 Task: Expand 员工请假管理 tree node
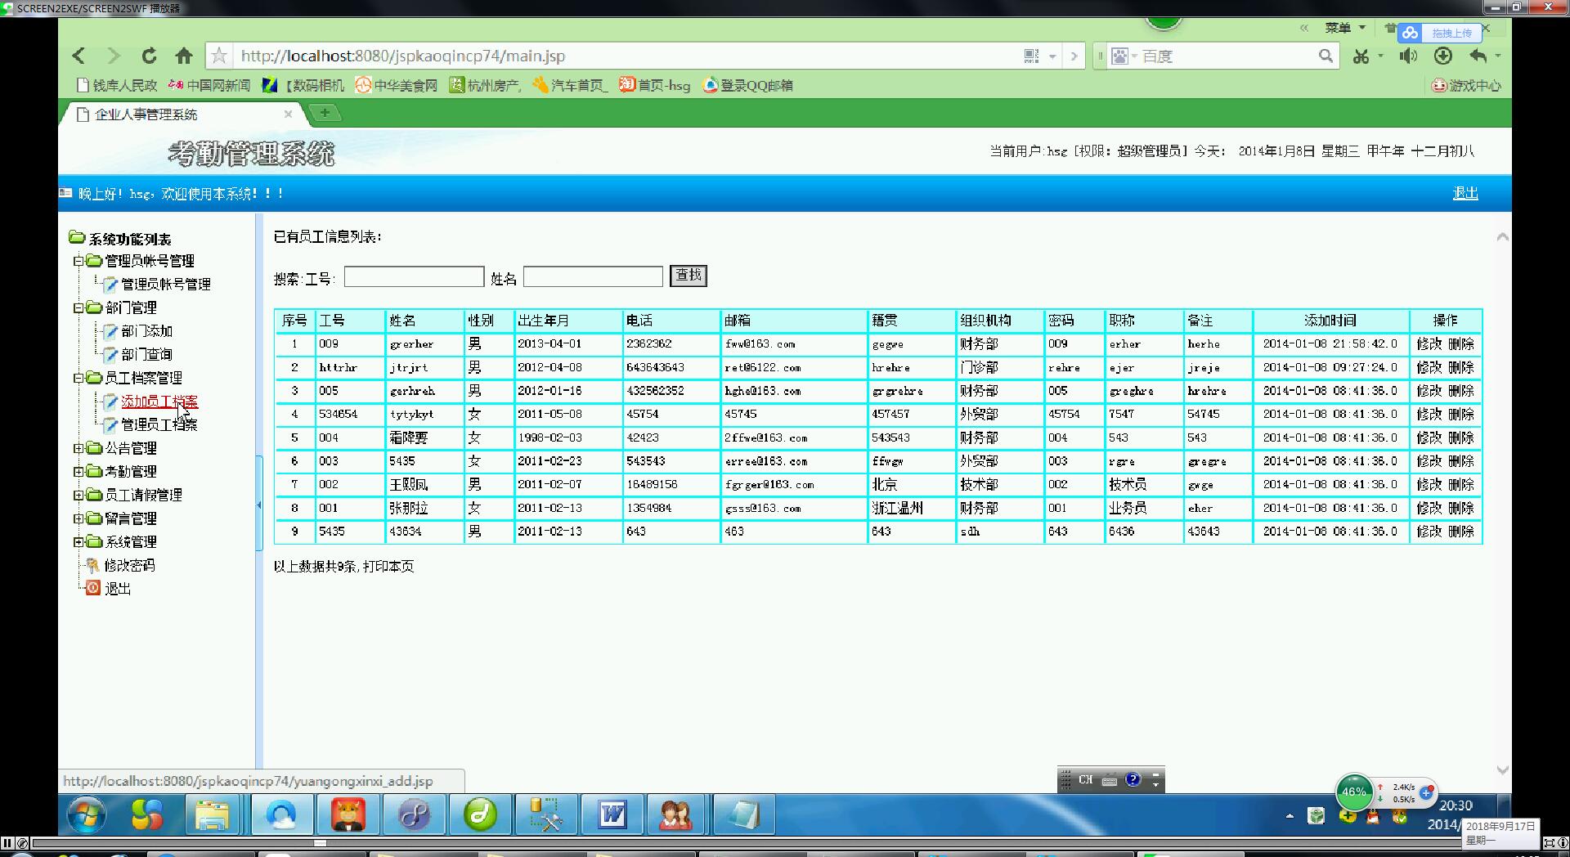[78, 495]
